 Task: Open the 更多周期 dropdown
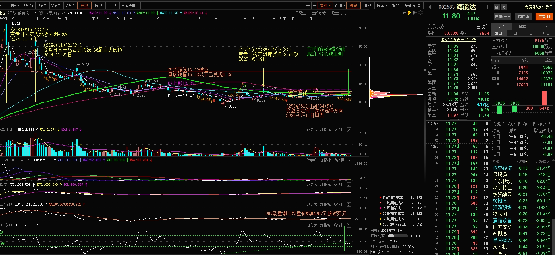tap(130, 6)
